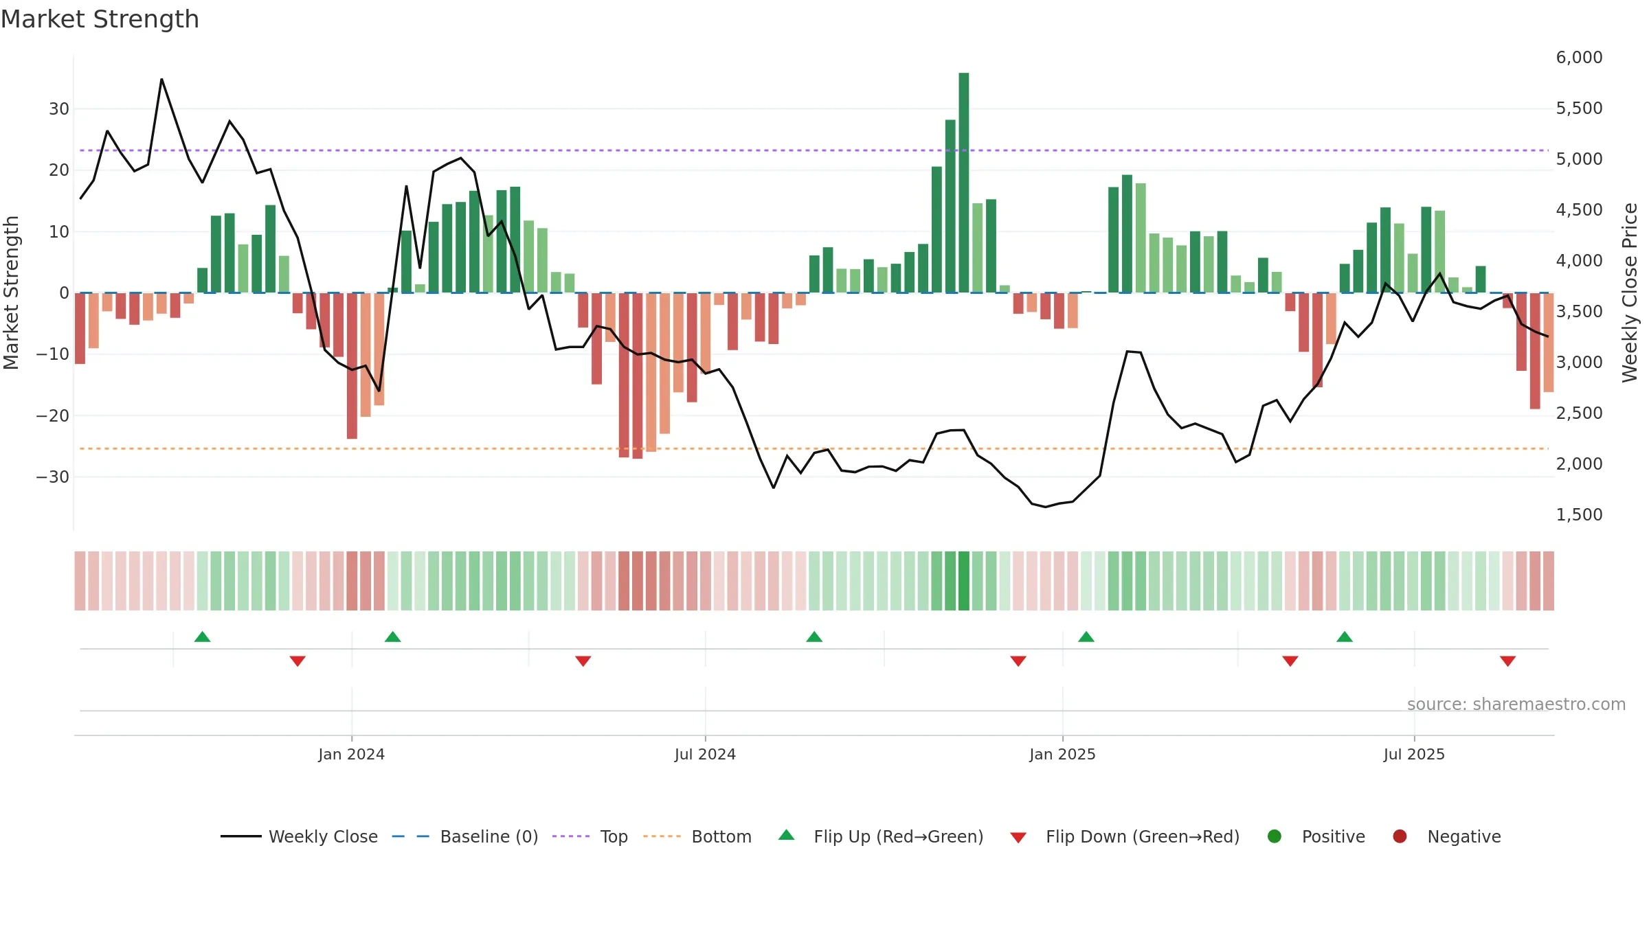Click the orange dotted Bottom threshold line
1649x927 pixels.
point(814,448)
